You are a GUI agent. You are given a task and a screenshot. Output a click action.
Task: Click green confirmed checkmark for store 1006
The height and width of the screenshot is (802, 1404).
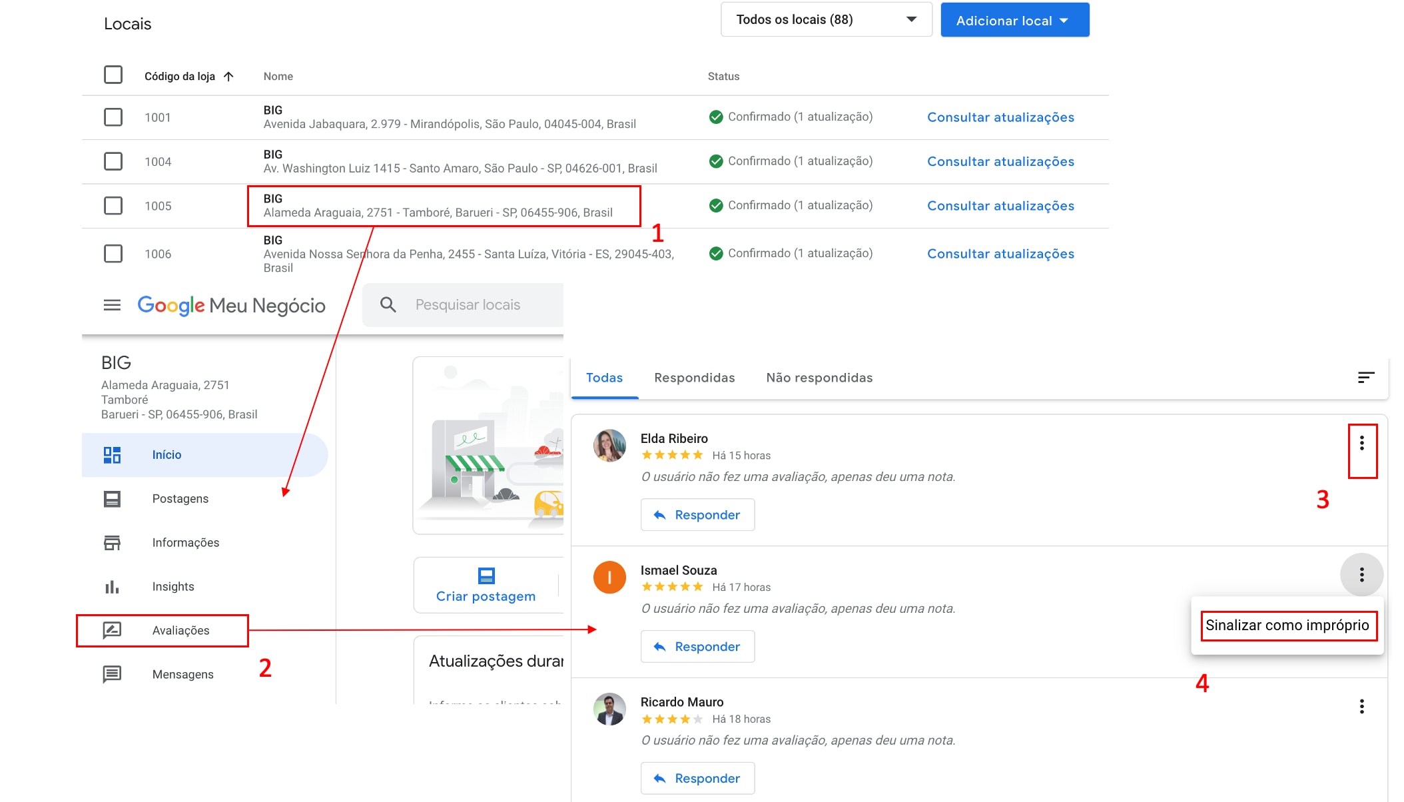(716, 254)
